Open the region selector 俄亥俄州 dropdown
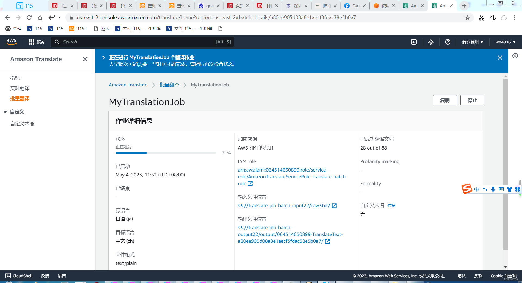522x283 pixels. click(473, 42)
